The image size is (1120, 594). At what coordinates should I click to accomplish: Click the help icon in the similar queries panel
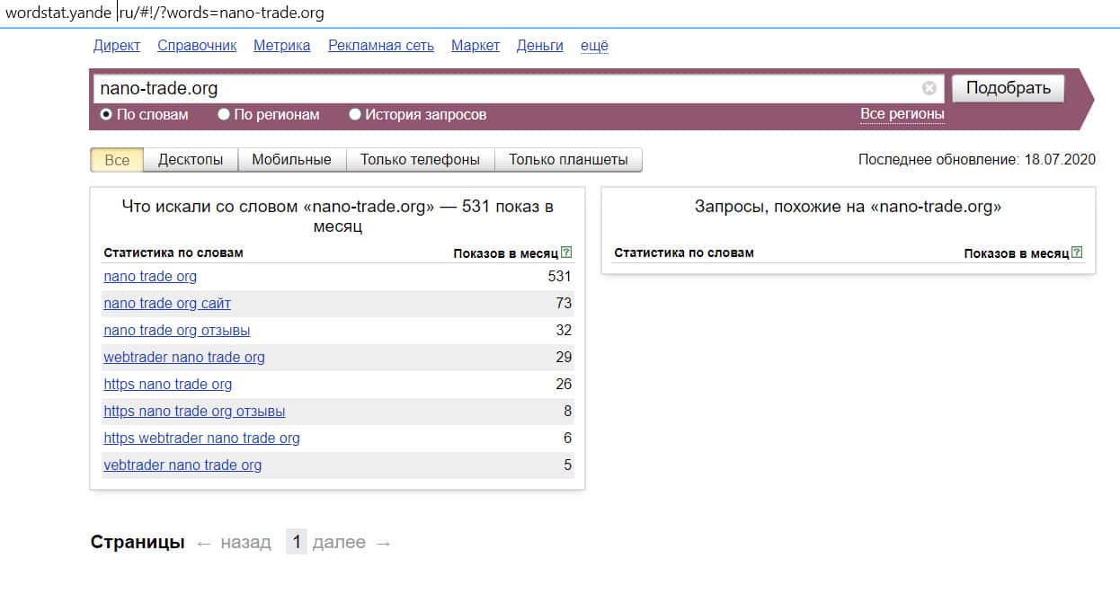click(x=1077, y=253)
